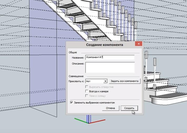
Task: Click the 'Название' name input field
Action: click(x=110, y=58)
